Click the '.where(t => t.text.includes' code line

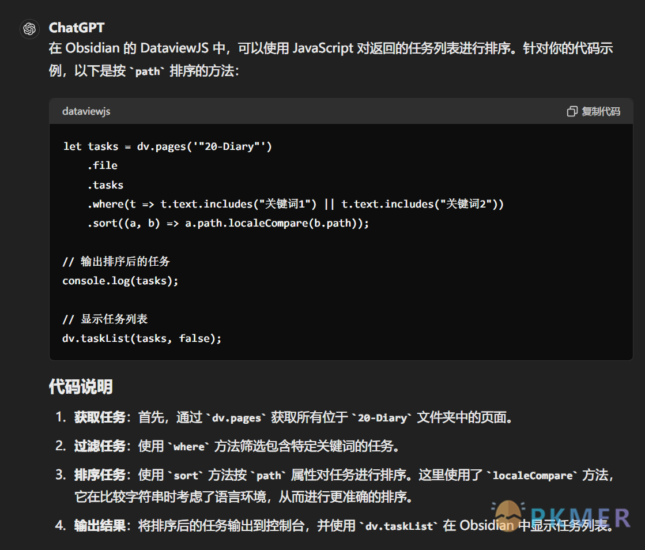pyautogui.click(x=295, y=204)
